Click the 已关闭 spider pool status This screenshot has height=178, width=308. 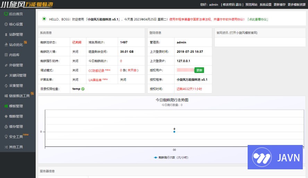point(77,42)
